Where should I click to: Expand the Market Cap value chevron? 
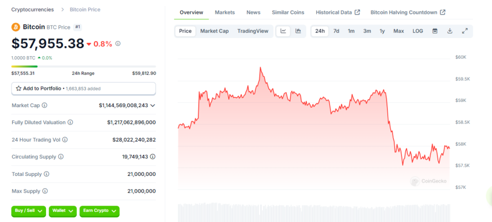153,106
